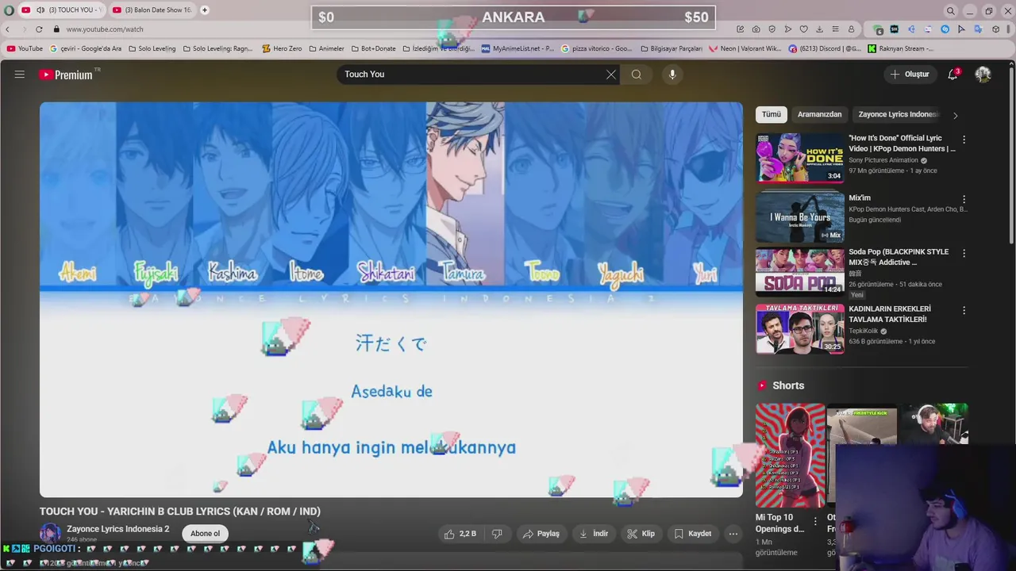Viewport: 1016px width, 571px height.
Task: Open the player send arrow toolbar icon
Action: click(x=787, y=29)
